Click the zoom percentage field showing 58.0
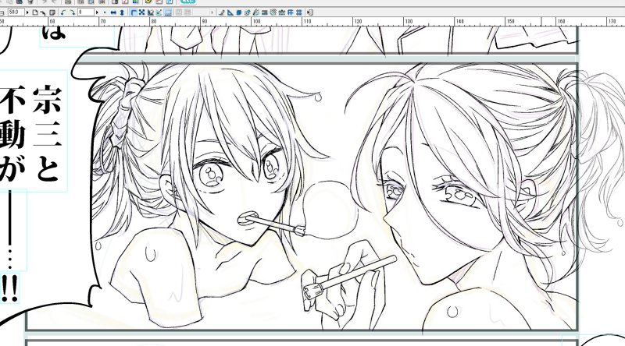 click(16, 12)
